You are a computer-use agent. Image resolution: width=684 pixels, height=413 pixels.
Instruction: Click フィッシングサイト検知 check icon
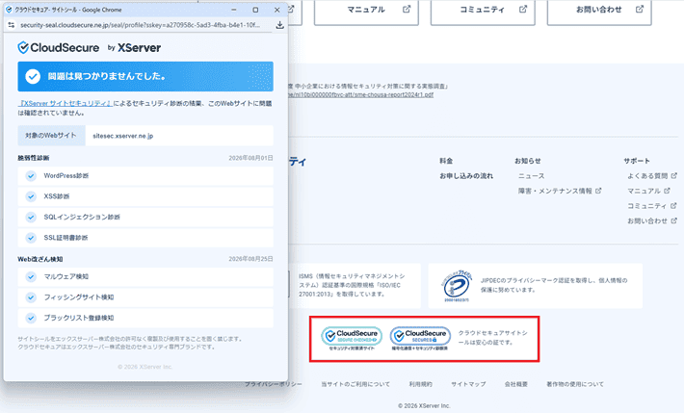coord(31,297)
